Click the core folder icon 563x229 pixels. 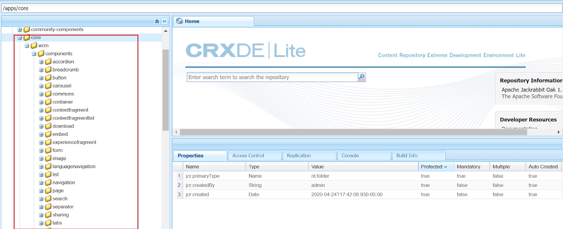pyautogui.click(x=27, y=37)
